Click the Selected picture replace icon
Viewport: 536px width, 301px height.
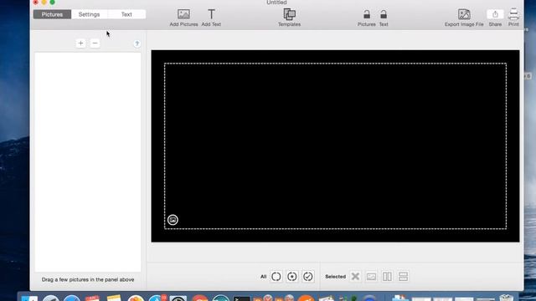coord(371,277)
